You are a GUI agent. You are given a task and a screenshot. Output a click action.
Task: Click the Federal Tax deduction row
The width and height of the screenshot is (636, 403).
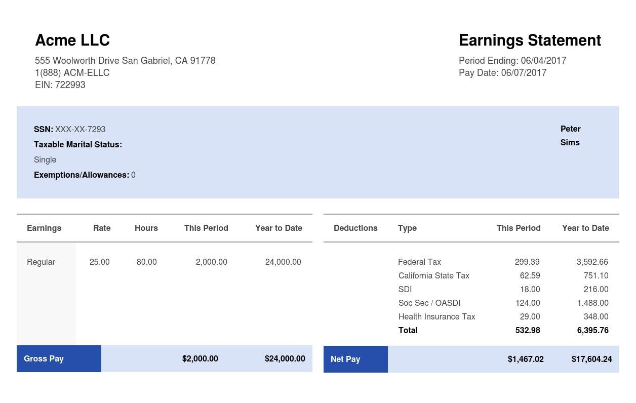click(x=419, y=262)
